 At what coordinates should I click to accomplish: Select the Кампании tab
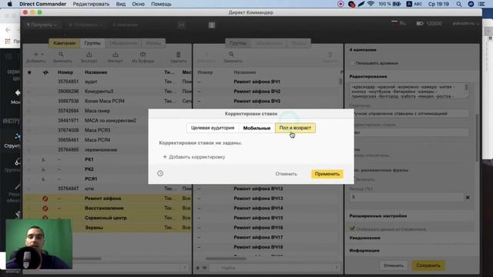65,43
